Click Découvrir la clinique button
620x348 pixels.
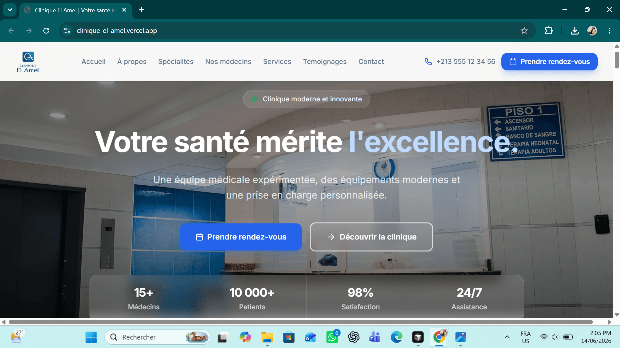pyautogui.click(x=371, y=237)
